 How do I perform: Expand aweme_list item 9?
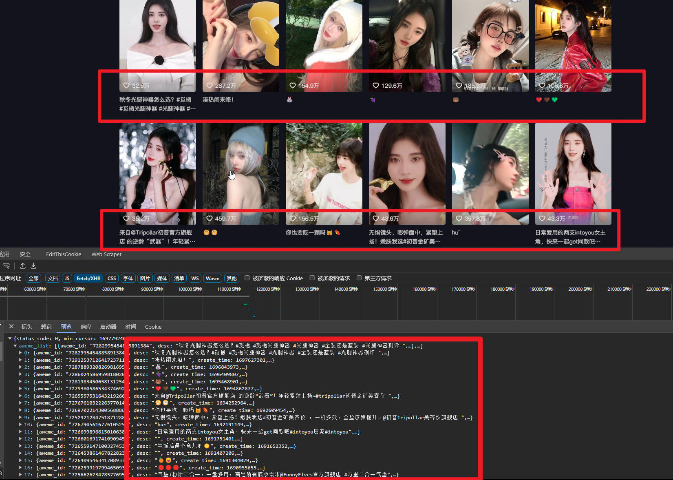tap(20, 418)
